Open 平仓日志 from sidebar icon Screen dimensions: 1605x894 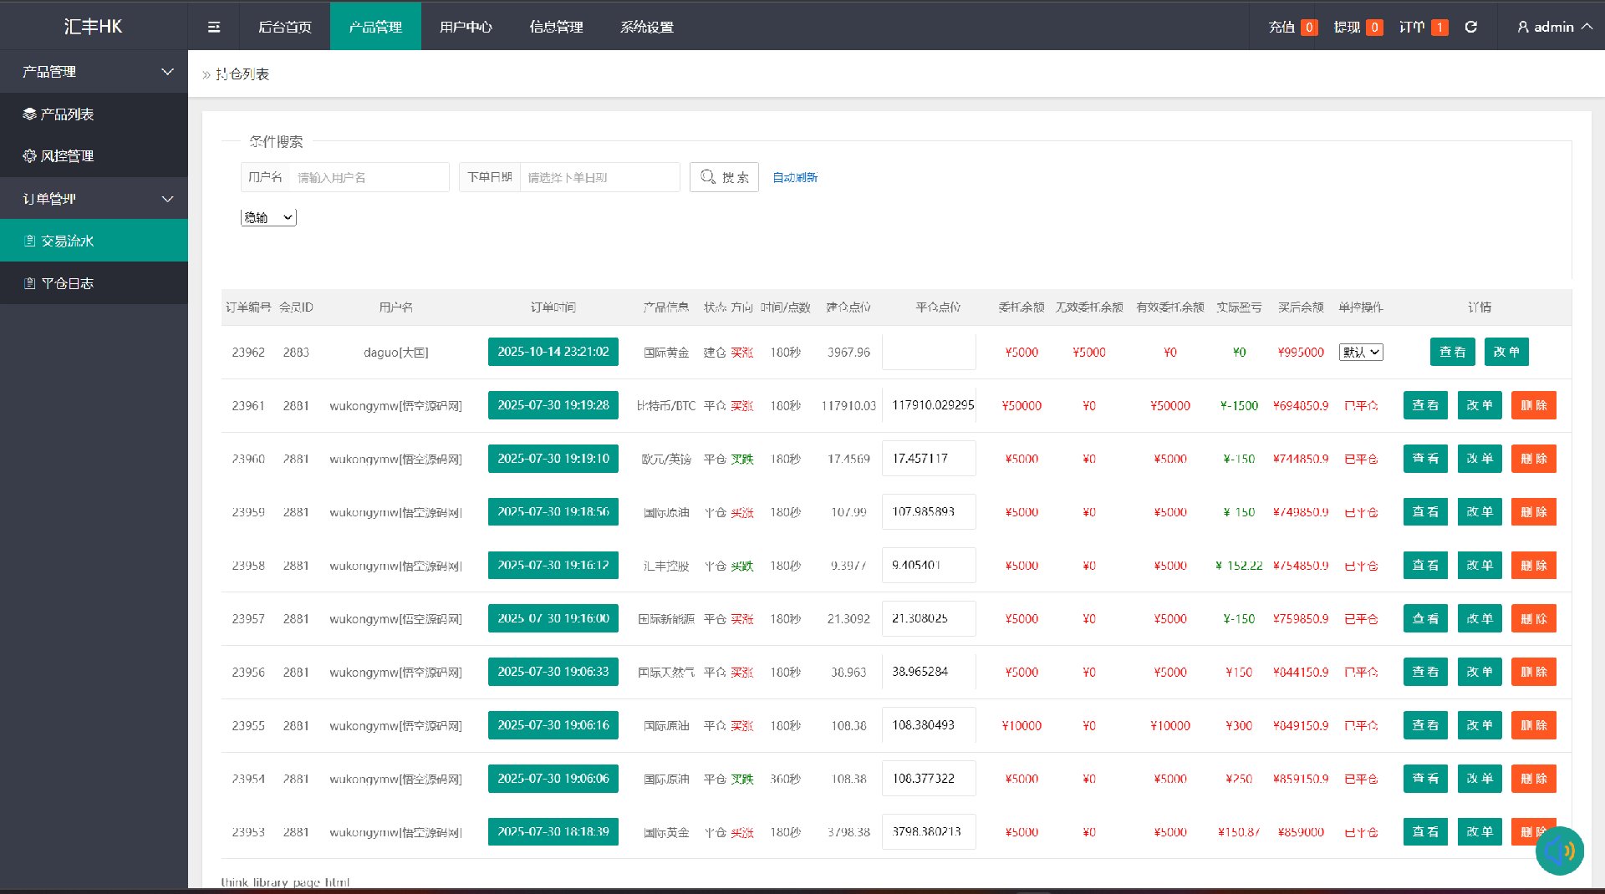click(x=29, y=284)
